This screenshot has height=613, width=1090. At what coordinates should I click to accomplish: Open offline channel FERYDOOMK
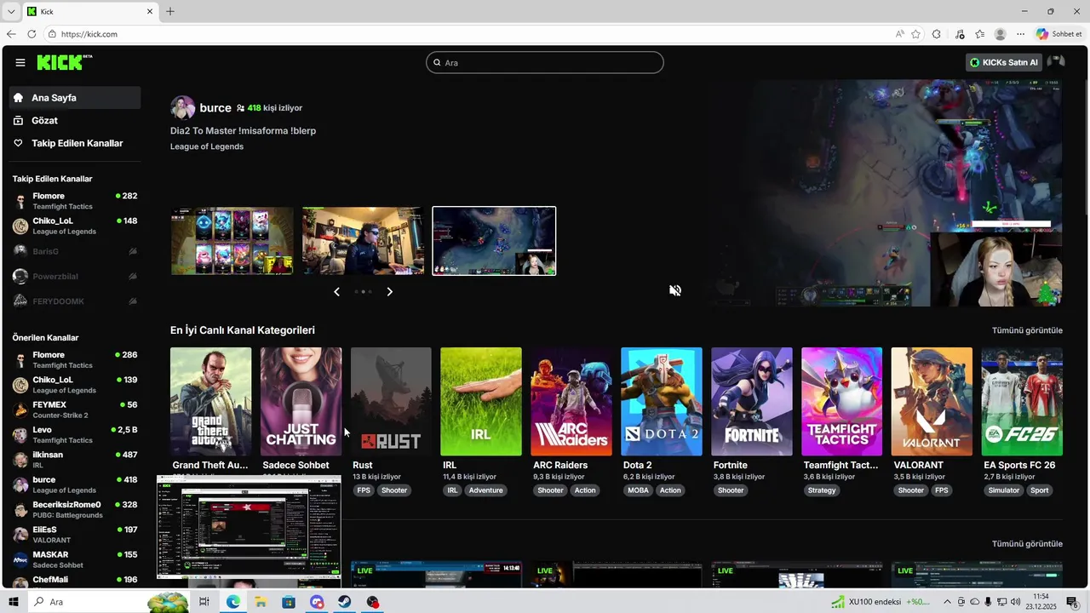[x=75, y=301]
